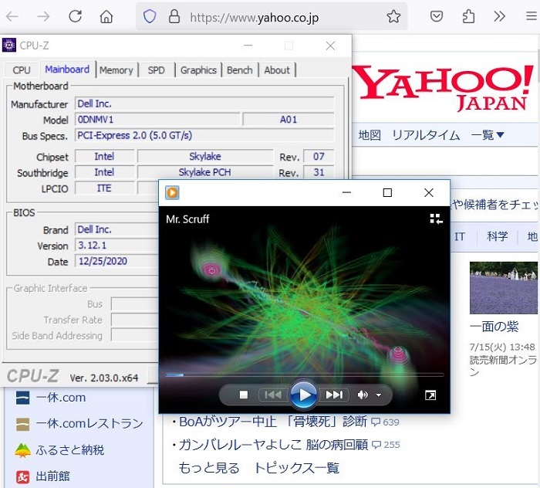This screenshot has height=488, width=540.
Task: Bookmark this page with the star icon
Action: click(x=393, y=16)
